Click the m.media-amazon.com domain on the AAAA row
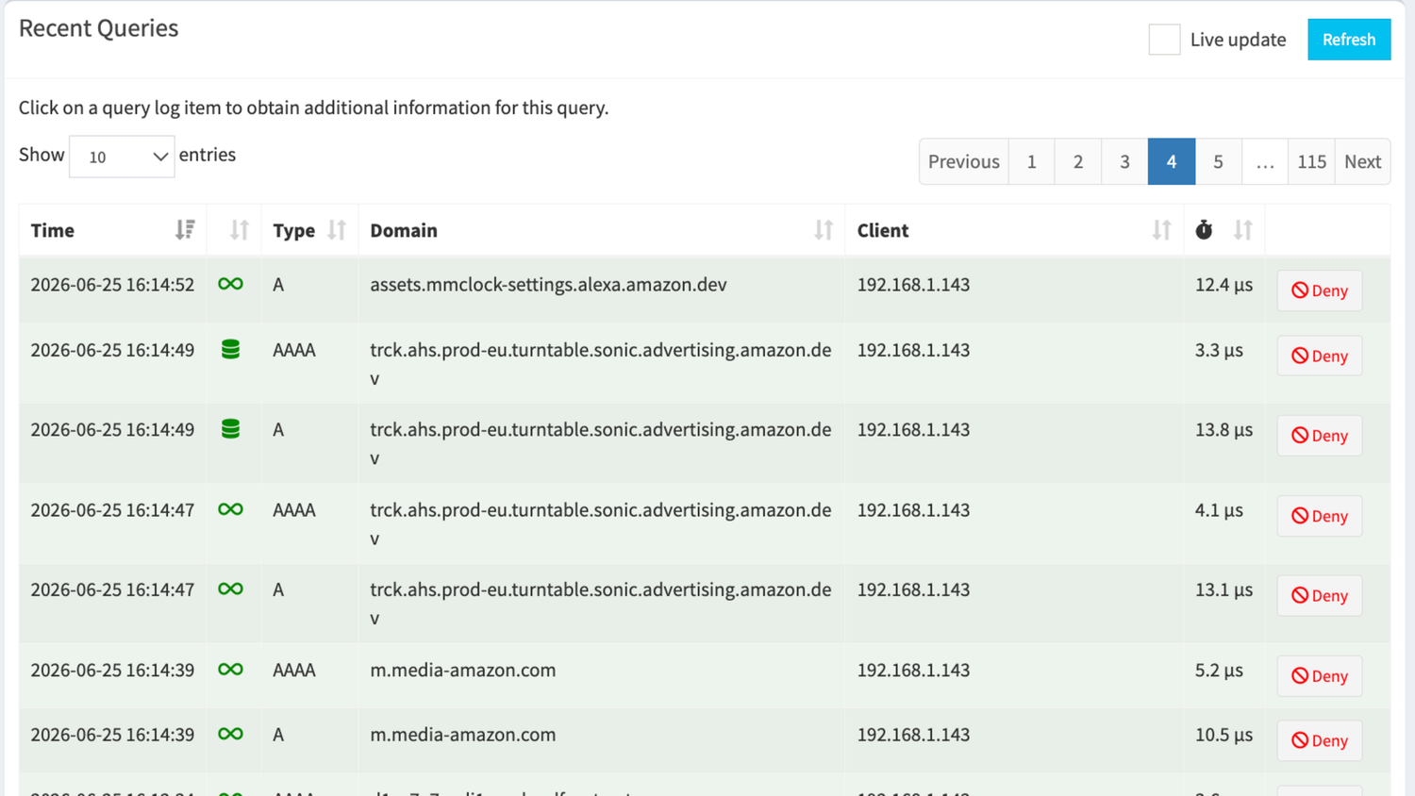Viewport: 1415px width, 796px height. pos(462,670)
